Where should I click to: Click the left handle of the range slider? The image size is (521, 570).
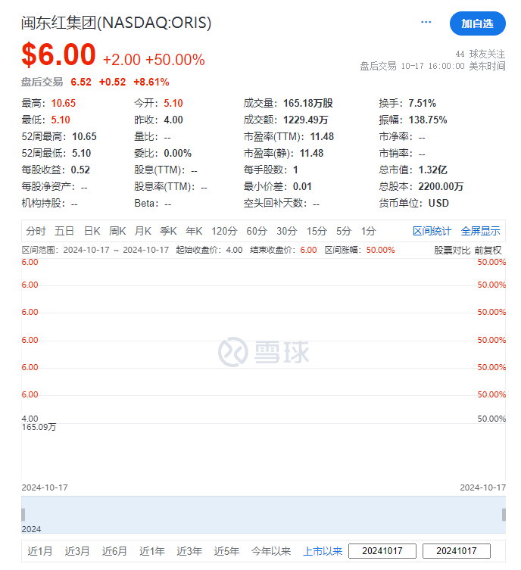23,515
